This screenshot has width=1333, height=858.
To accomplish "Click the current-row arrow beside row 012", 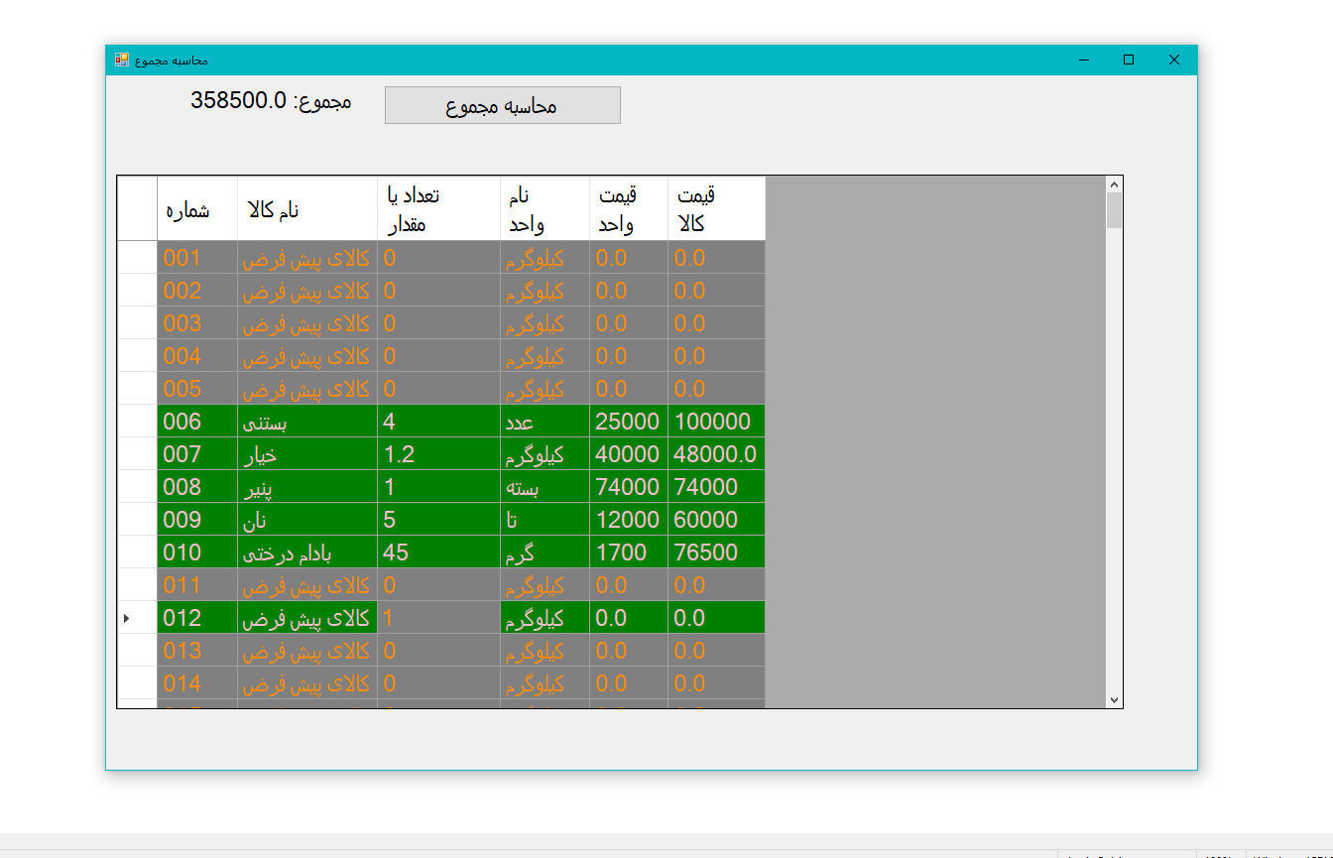I will pyautogui.click(x=127, y=618).
